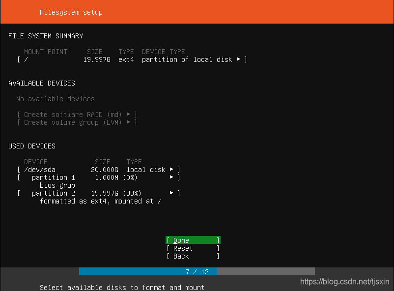394x291 pixels.
Task: Click the 20.000G size of /dev/sda
Action: 105,170
